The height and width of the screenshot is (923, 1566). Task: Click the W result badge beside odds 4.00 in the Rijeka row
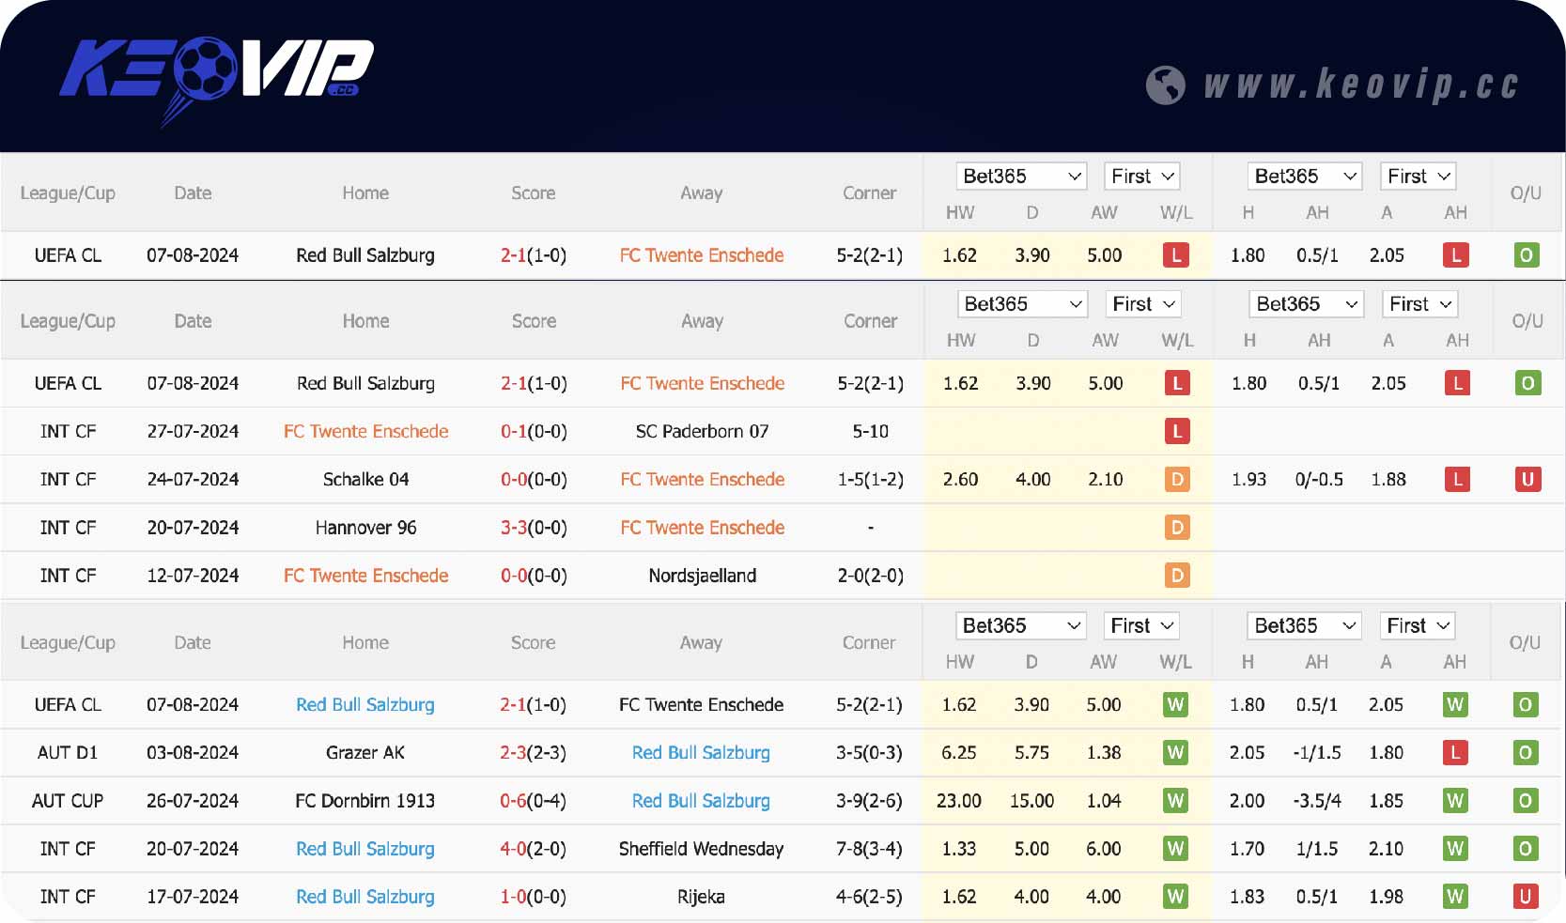[x=1175, y=897]
